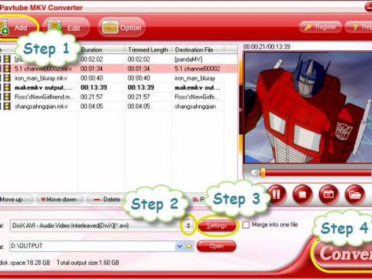
Task: Start conversion with the Convert button
Action: click(343, 254)
